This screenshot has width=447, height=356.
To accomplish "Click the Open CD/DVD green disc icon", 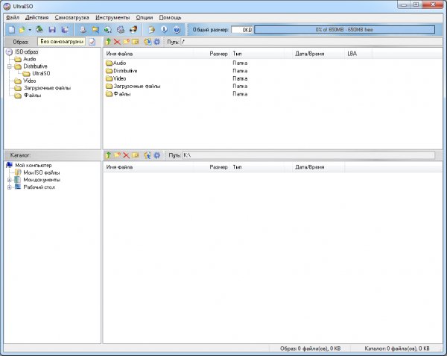I will 39,30.
